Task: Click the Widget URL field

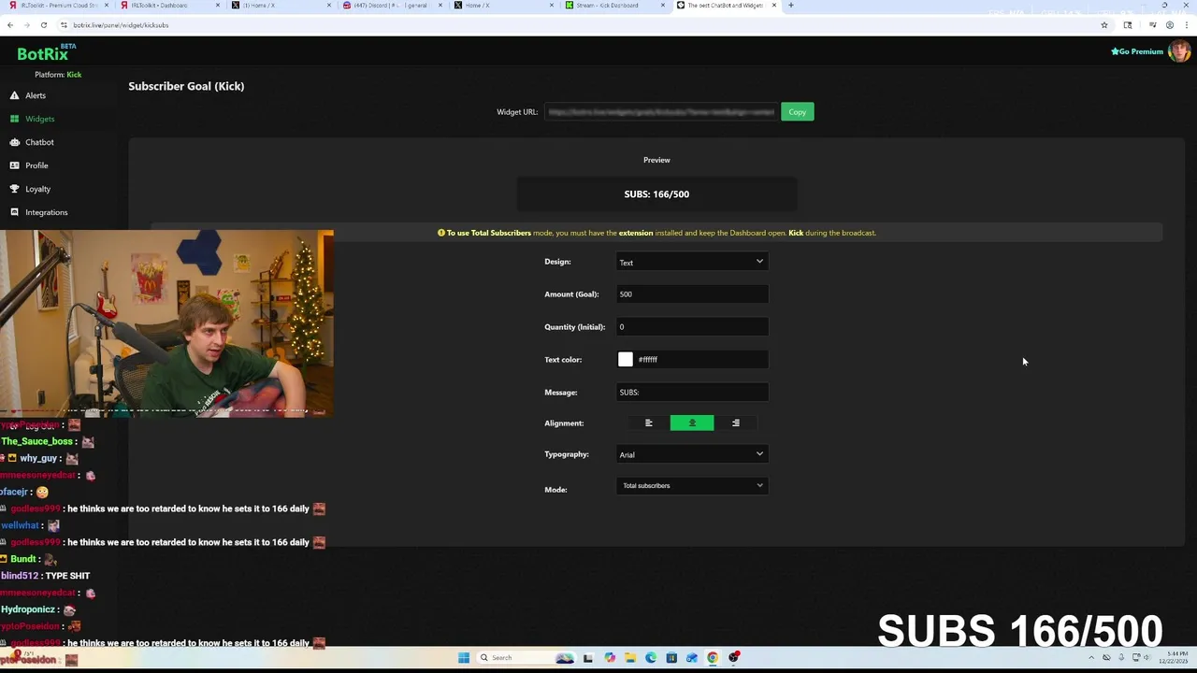Action: 661,112
